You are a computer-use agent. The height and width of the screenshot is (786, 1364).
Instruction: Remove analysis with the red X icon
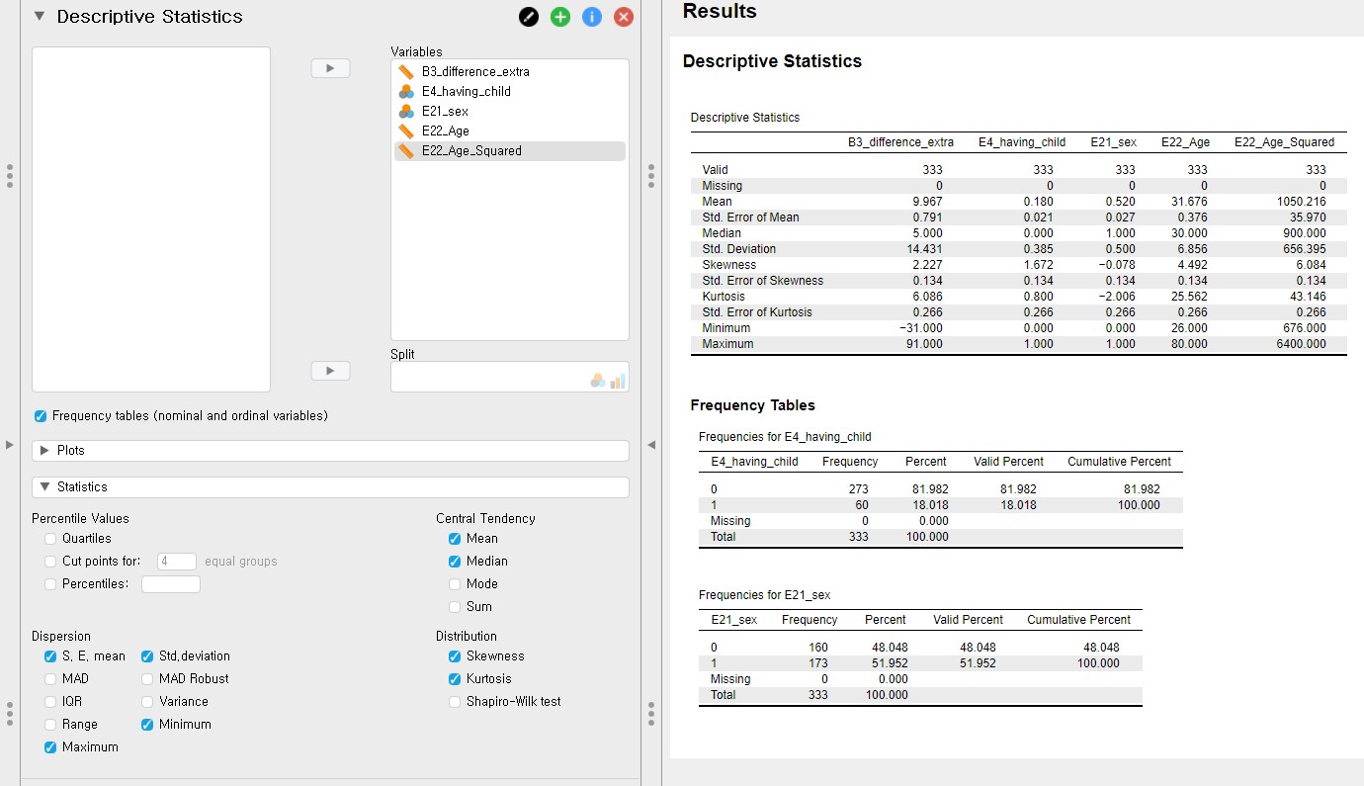point(624,17)
